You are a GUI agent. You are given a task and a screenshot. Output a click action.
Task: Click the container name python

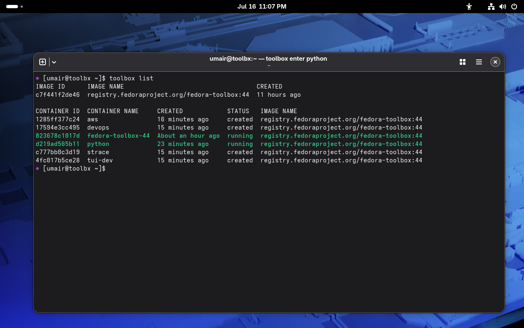coord(98,144)
